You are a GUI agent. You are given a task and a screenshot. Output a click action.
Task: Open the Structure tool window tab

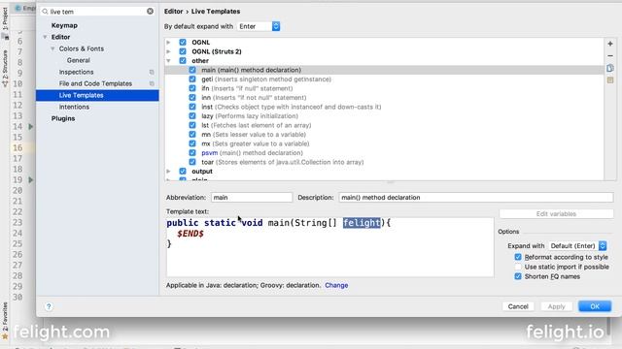click(5, 68)
